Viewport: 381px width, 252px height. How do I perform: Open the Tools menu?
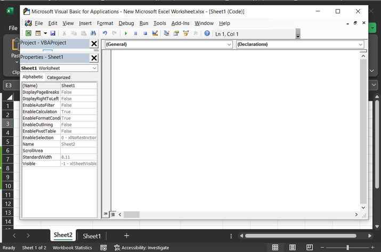tap(160, 23)
